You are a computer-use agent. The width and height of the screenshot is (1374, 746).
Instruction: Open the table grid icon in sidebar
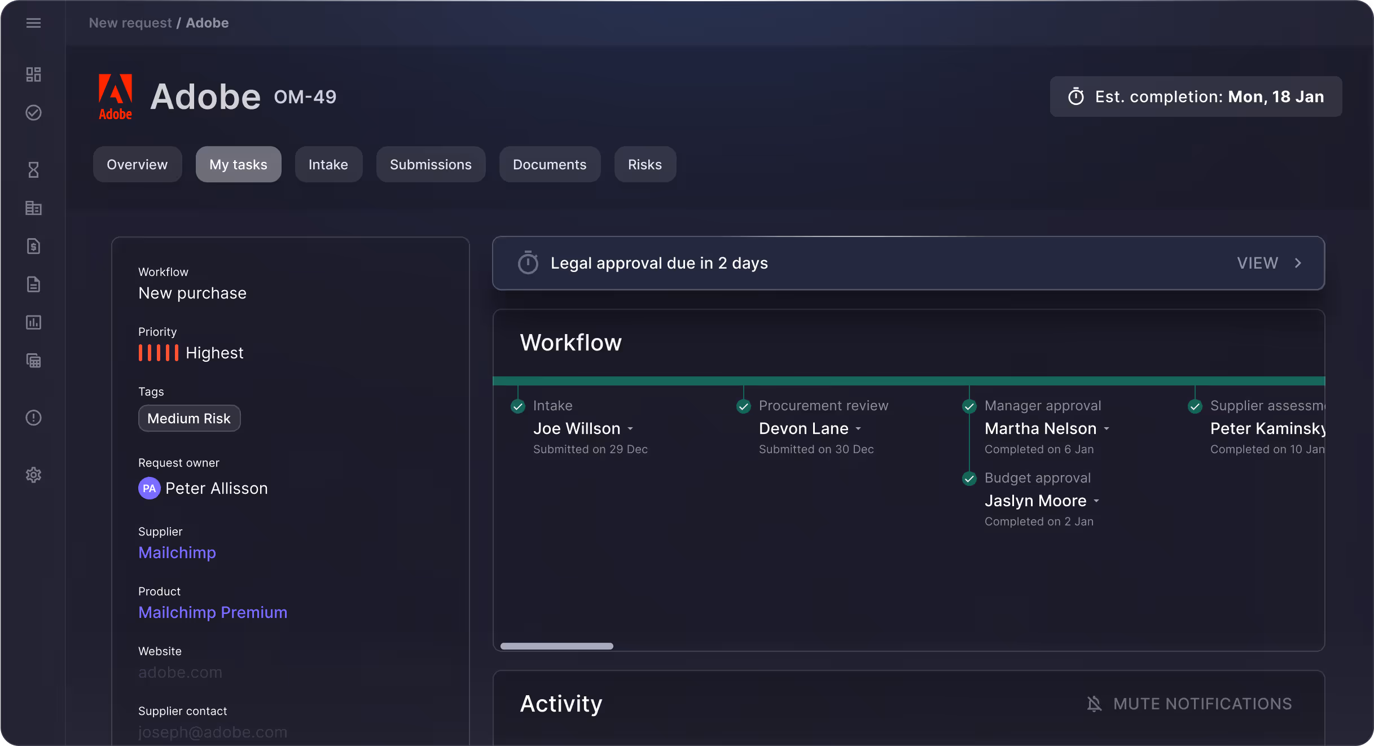(x=33, y=361)
